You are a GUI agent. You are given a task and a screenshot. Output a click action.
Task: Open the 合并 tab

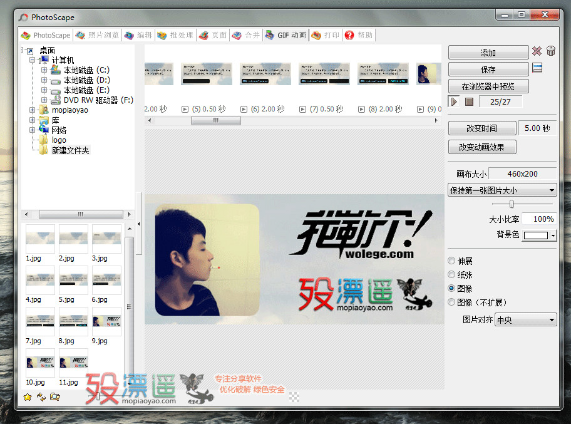click(246, 35)
